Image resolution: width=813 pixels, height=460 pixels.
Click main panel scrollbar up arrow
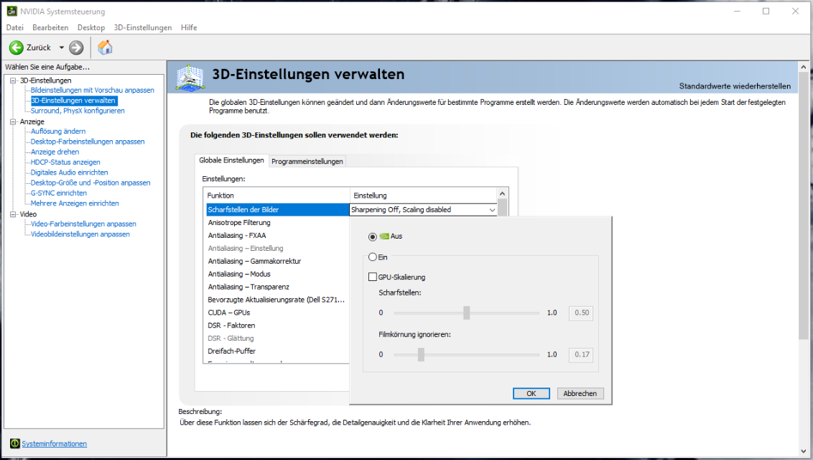point(804,67)
